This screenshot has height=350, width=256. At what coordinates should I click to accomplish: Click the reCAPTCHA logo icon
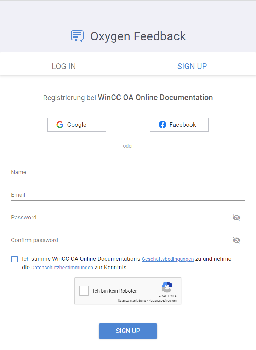[167, 287]
